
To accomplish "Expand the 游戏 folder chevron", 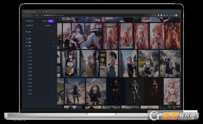I will [53, 39].
